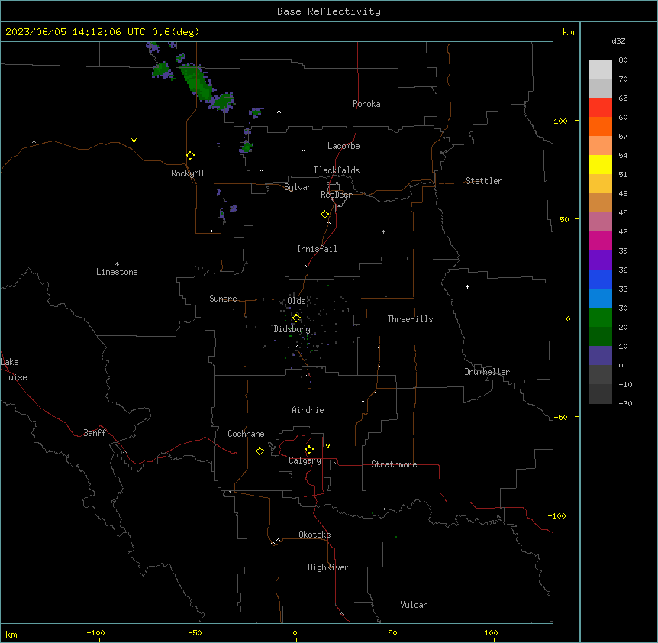Click the Lake Louise label
This screenshot has height=643, width=658.
[x=14, y=370]
